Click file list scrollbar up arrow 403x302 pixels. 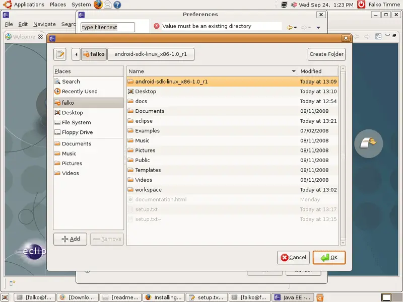pyautogui.click(x=343, y=68)
